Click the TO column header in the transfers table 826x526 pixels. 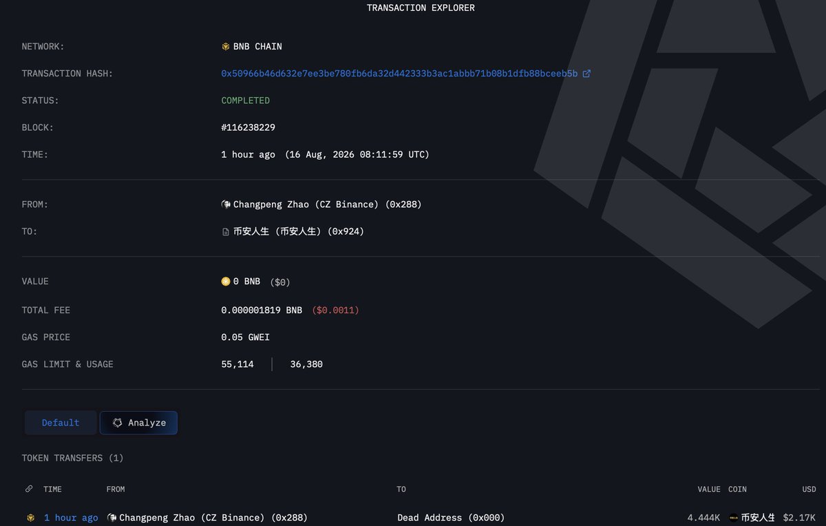click(x=401, y=490)
